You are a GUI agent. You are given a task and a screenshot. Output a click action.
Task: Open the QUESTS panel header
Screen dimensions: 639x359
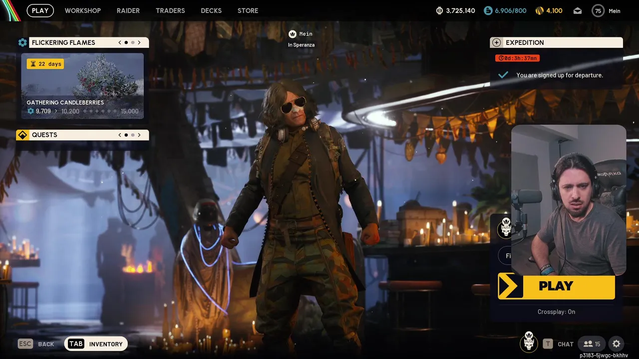point(89,135)
